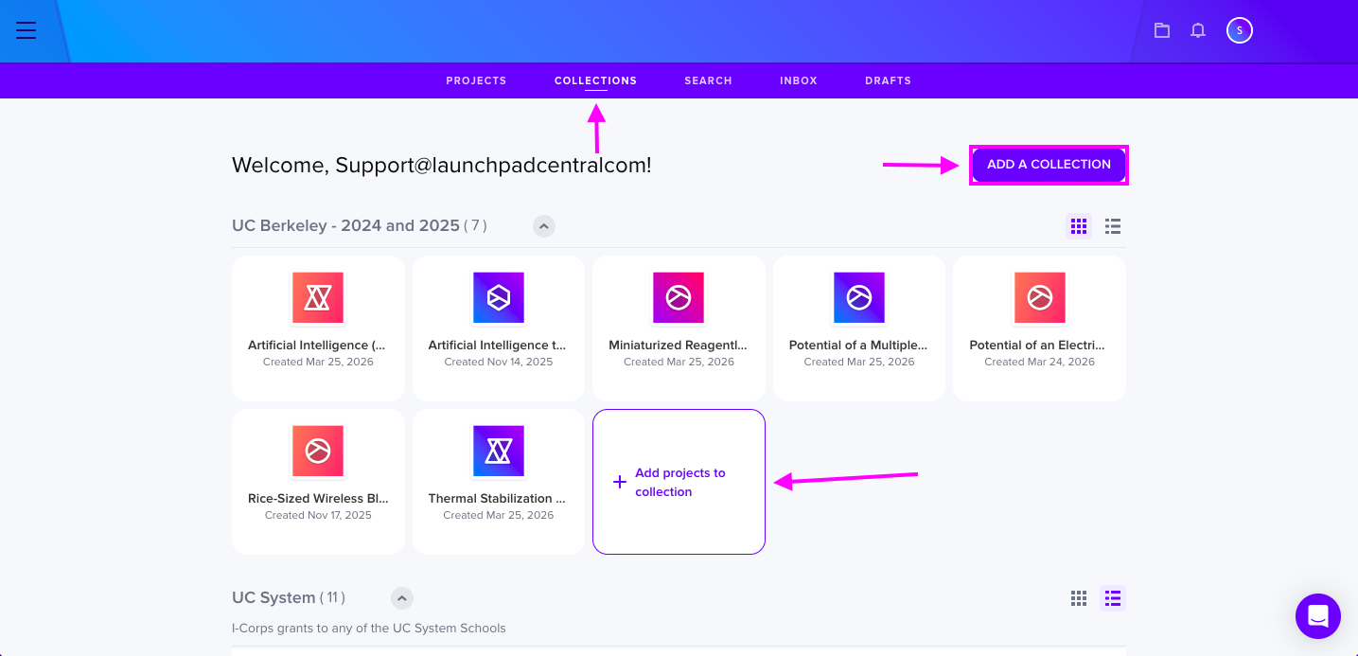Open the notifications bell icon
1358x656 pixels.
[1198, 30]
